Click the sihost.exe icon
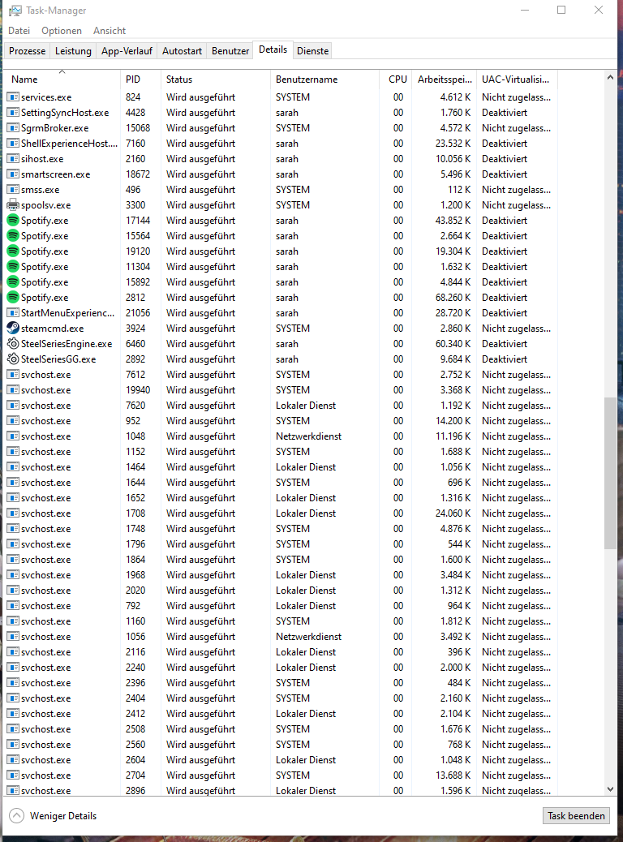Screen dimensions: 623x842 [13, 159]
